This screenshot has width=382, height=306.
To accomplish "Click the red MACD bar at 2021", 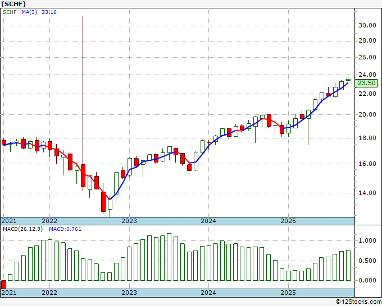I will (3, 284).
